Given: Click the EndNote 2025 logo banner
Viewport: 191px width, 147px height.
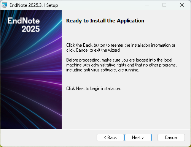Looking at the screenshot, I should [x=31, y=70].
